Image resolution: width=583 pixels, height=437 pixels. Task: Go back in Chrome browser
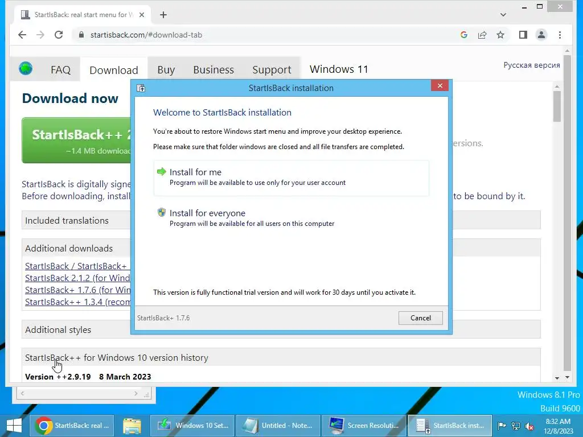pos(22,35)
